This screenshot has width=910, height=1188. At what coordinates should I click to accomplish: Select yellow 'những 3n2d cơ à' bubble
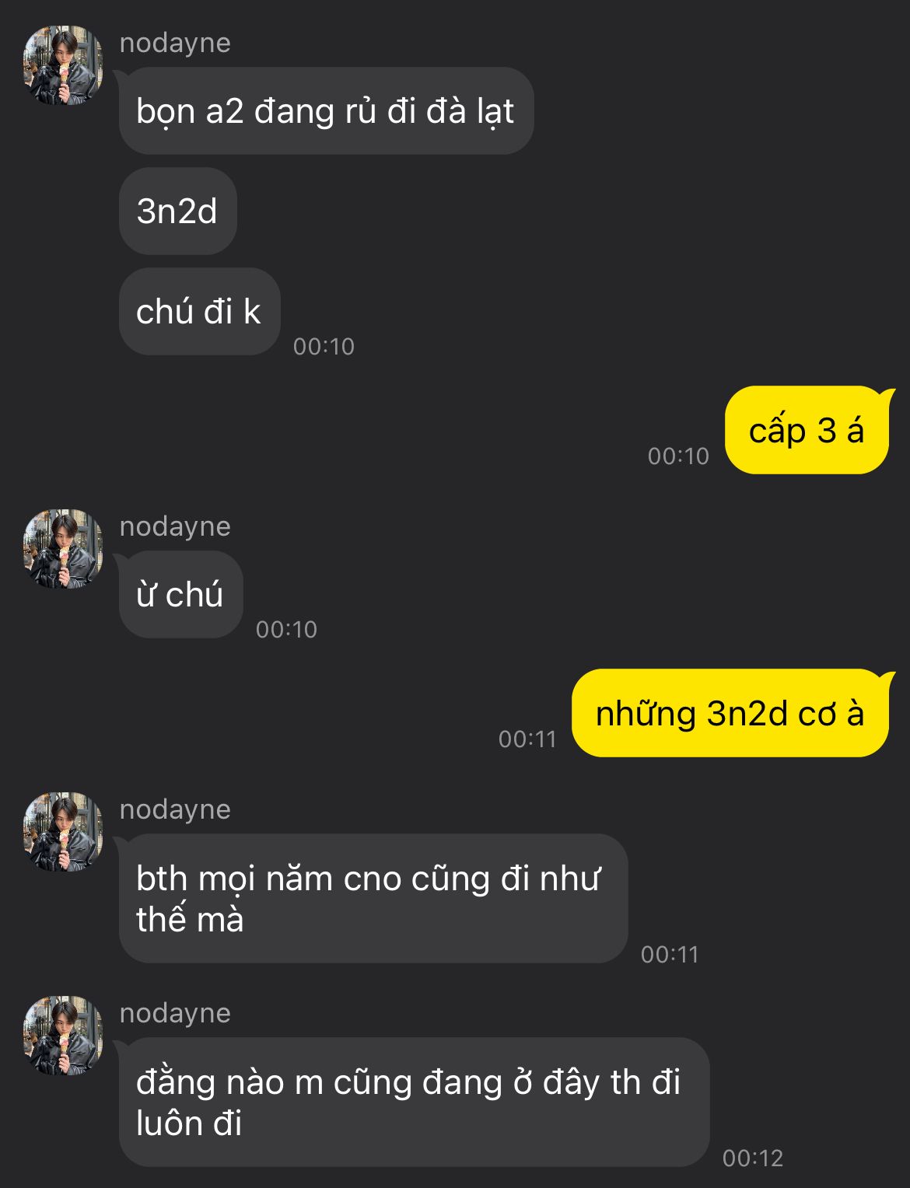[730, 713]
